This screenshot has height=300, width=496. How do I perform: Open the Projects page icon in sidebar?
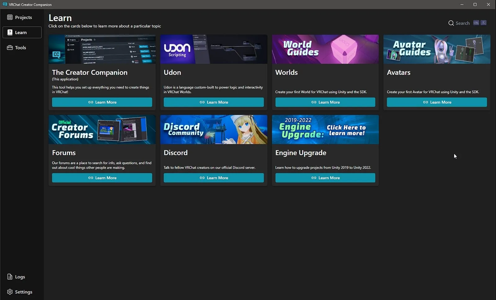click(10, 17)
